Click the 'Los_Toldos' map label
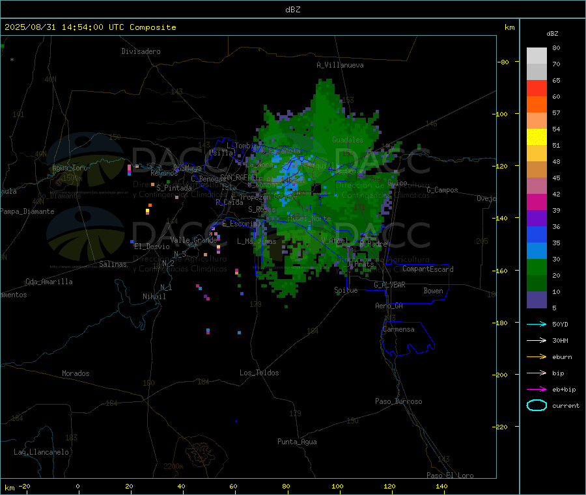This screenshot has height=495, width=586. (x=259, y=373)
